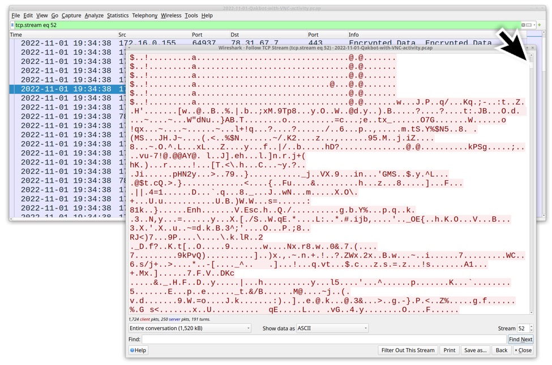Open the Analyze menu
Viewport: 552px width, 365px height.
94,15
